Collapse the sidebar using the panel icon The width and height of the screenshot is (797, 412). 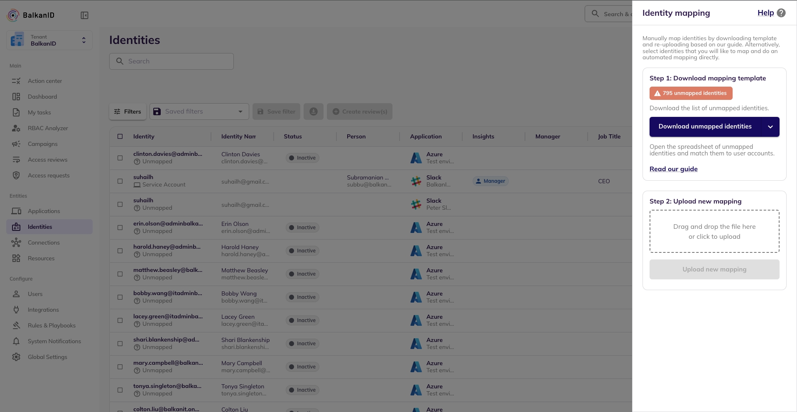[x=84, y=15]
